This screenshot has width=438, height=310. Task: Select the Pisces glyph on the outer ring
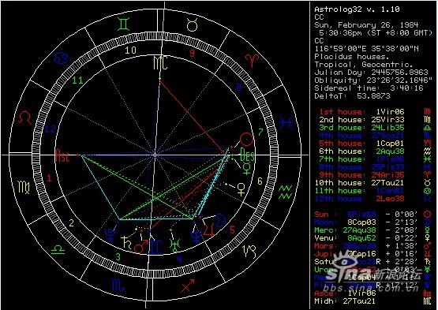pyautogui.click(x=286, y=123)
